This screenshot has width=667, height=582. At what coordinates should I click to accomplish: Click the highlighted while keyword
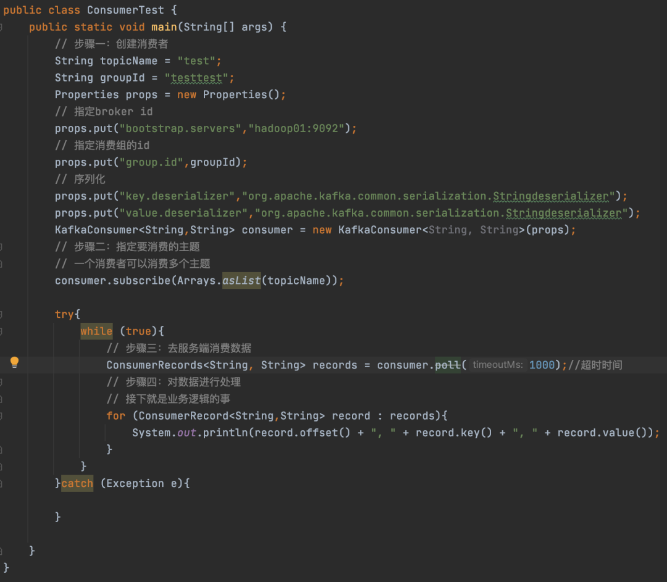[x=96, y=331]
